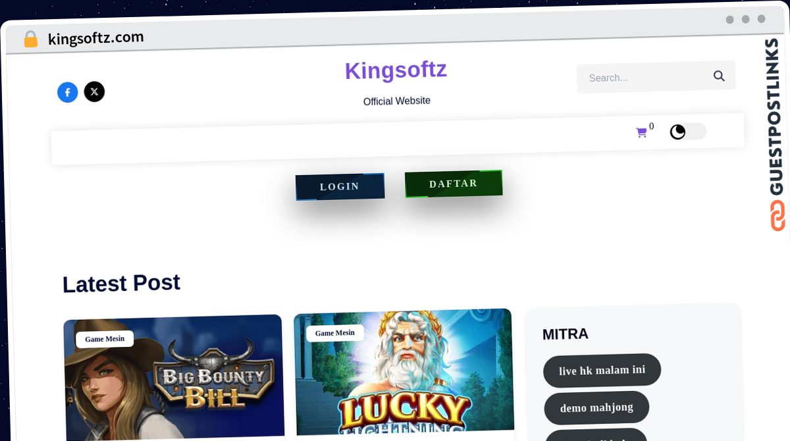Open the Big Bounty Bill post thumbnail

coord(174,378)
